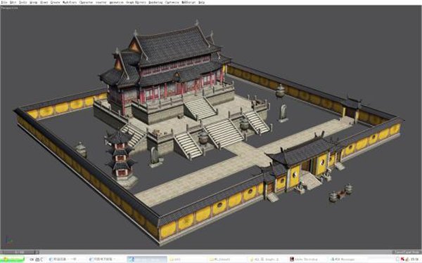Open the reactor menu
422x263 pixels.
click(x=101, y=2)
